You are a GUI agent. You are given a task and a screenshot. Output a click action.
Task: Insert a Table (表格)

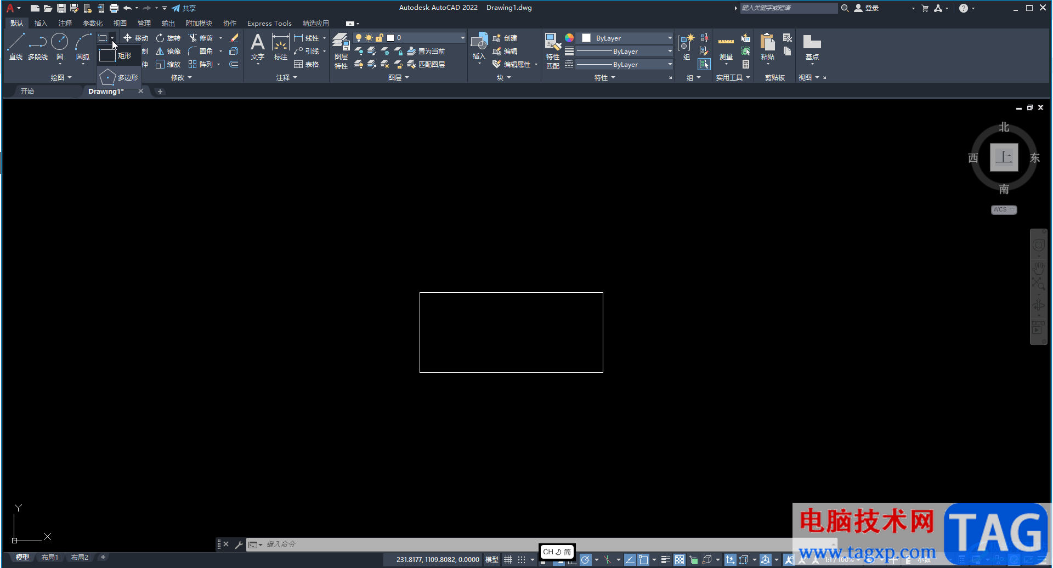[307, 64]
